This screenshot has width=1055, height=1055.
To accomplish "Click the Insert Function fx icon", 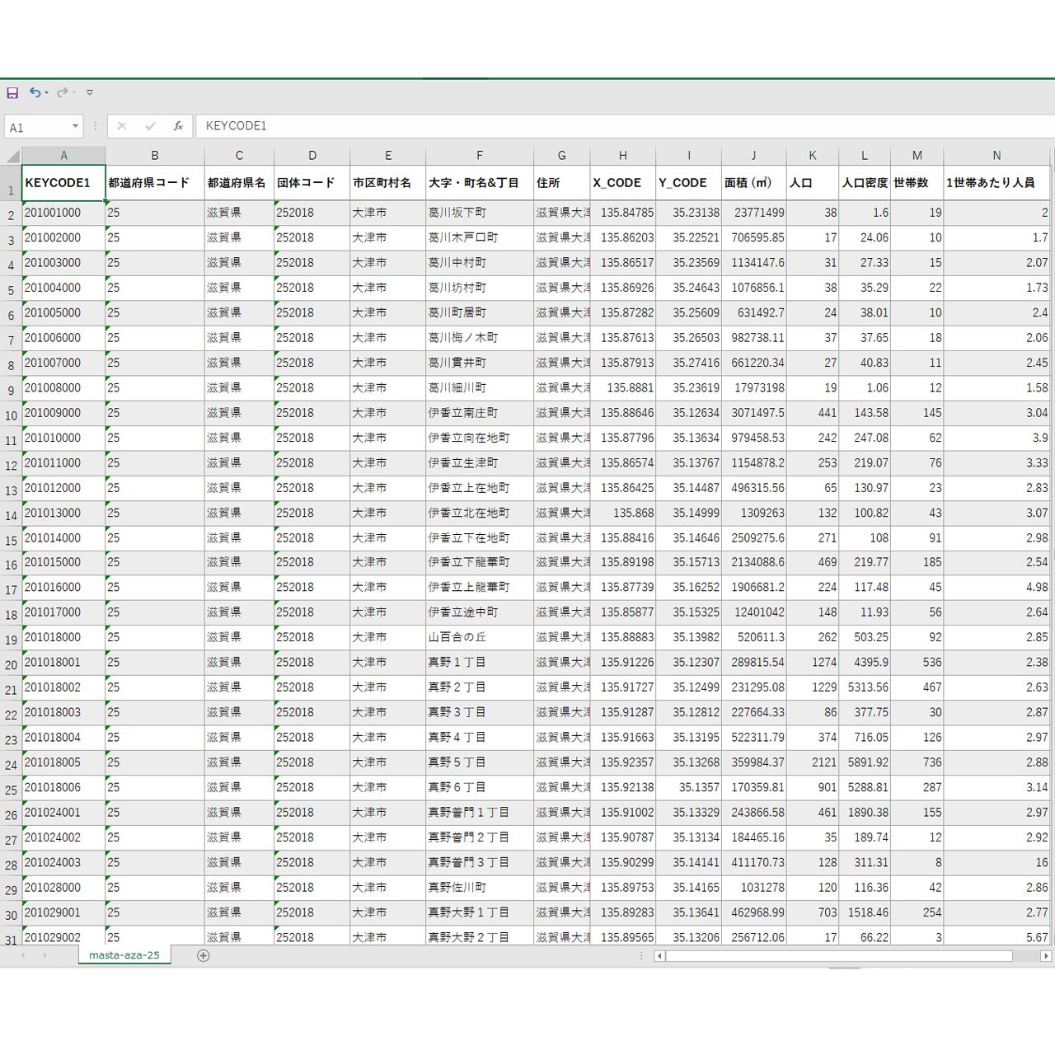I will coord(177,126).
